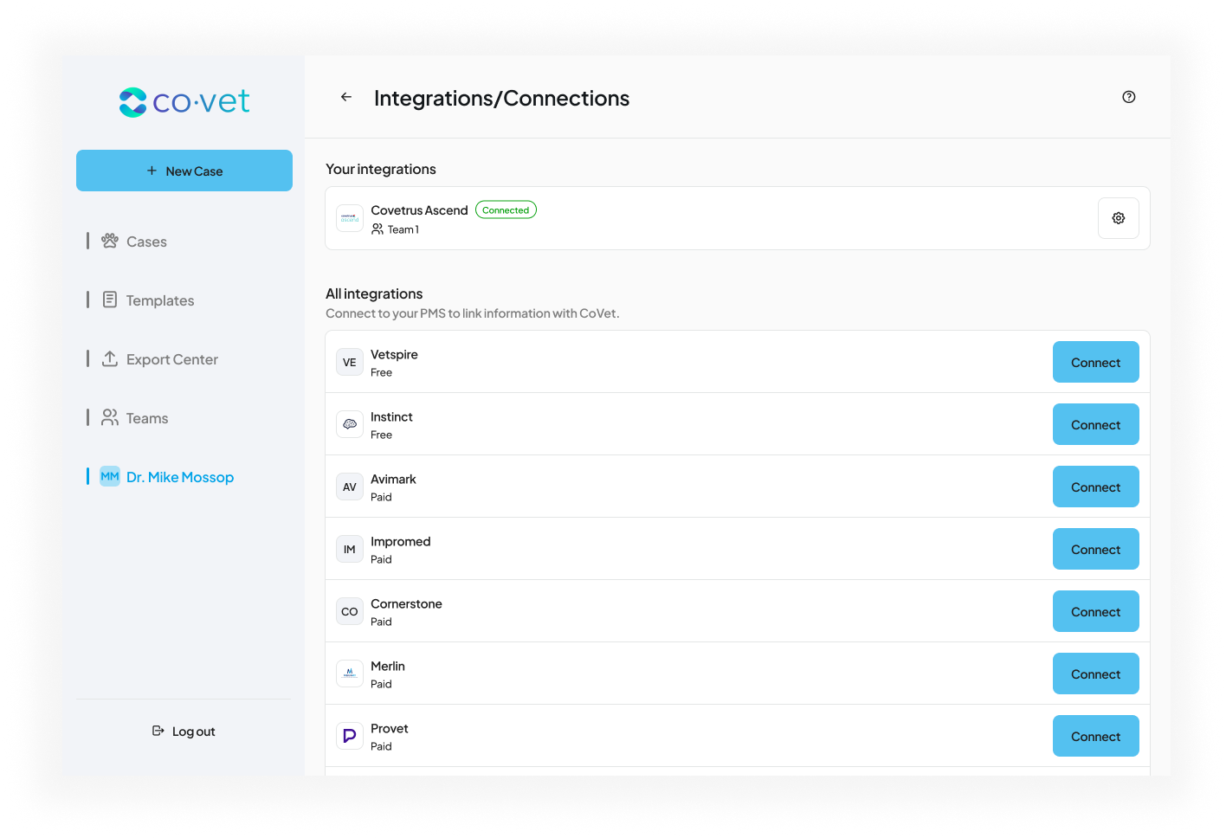Viewport: 1226px width, 838px height.
Task: Click the Merlin name text
Action: tap(388, 667)
